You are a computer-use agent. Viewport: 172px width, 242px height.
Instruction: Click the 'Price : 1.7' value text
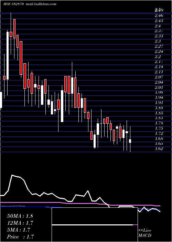pos(20,237)
